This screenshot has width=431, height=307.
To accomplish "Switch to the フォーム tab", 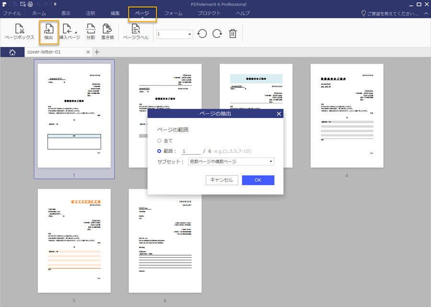I will coord(173,13).
